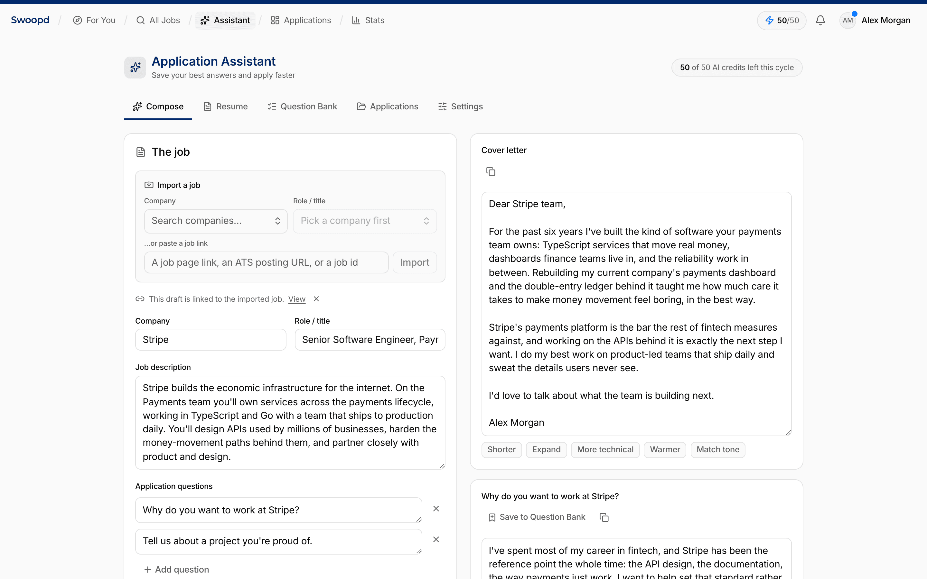This screenshot has height=579, width=927.
Task: Click Add question
Action: pyautogui.click(x=177, y=569)
